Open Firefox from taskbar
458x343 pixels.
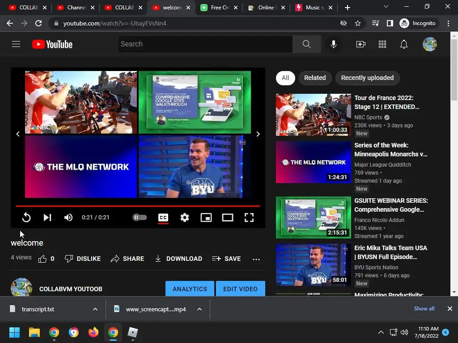(x=93, y=332)
